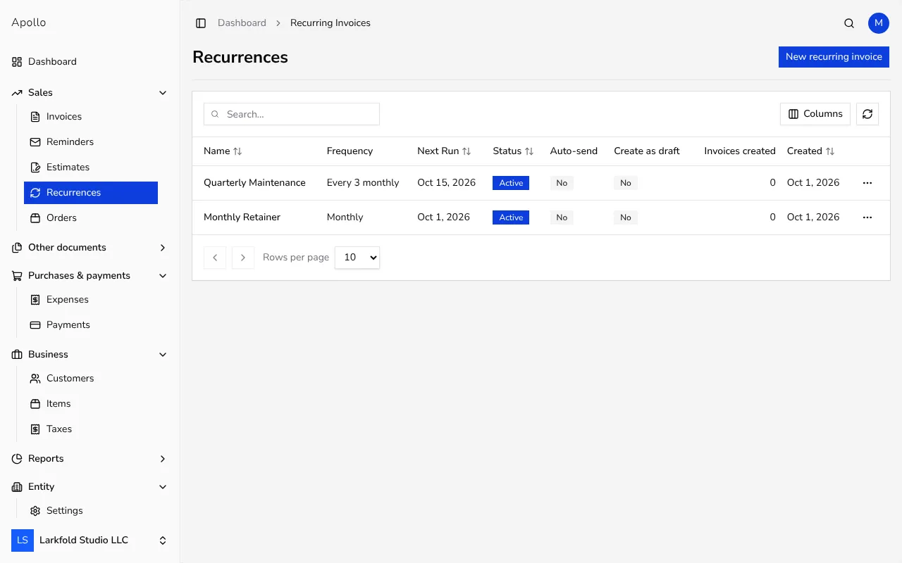
Task: Open Dashboard in the sidebar
Action: click(x=90, y=62)
